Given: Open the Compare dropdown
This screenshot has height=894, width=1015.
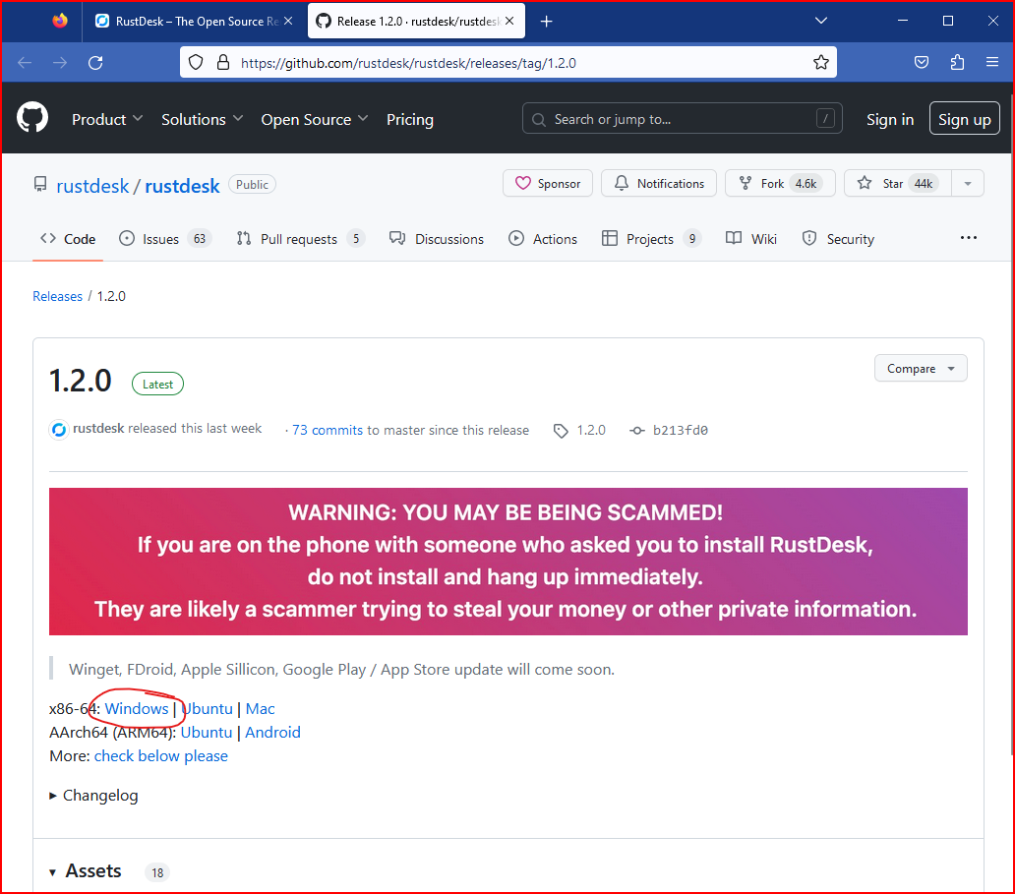Looking at the screenshot, I should [x=921, y=369].
